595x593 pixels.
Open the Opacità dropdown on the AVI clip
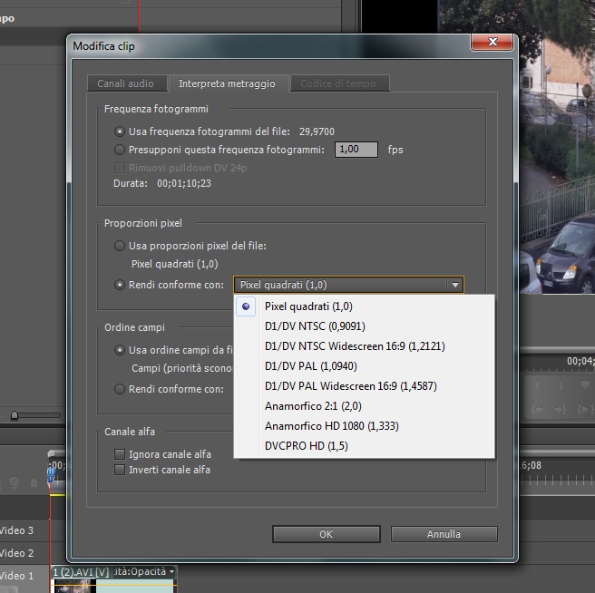(172, 571)
